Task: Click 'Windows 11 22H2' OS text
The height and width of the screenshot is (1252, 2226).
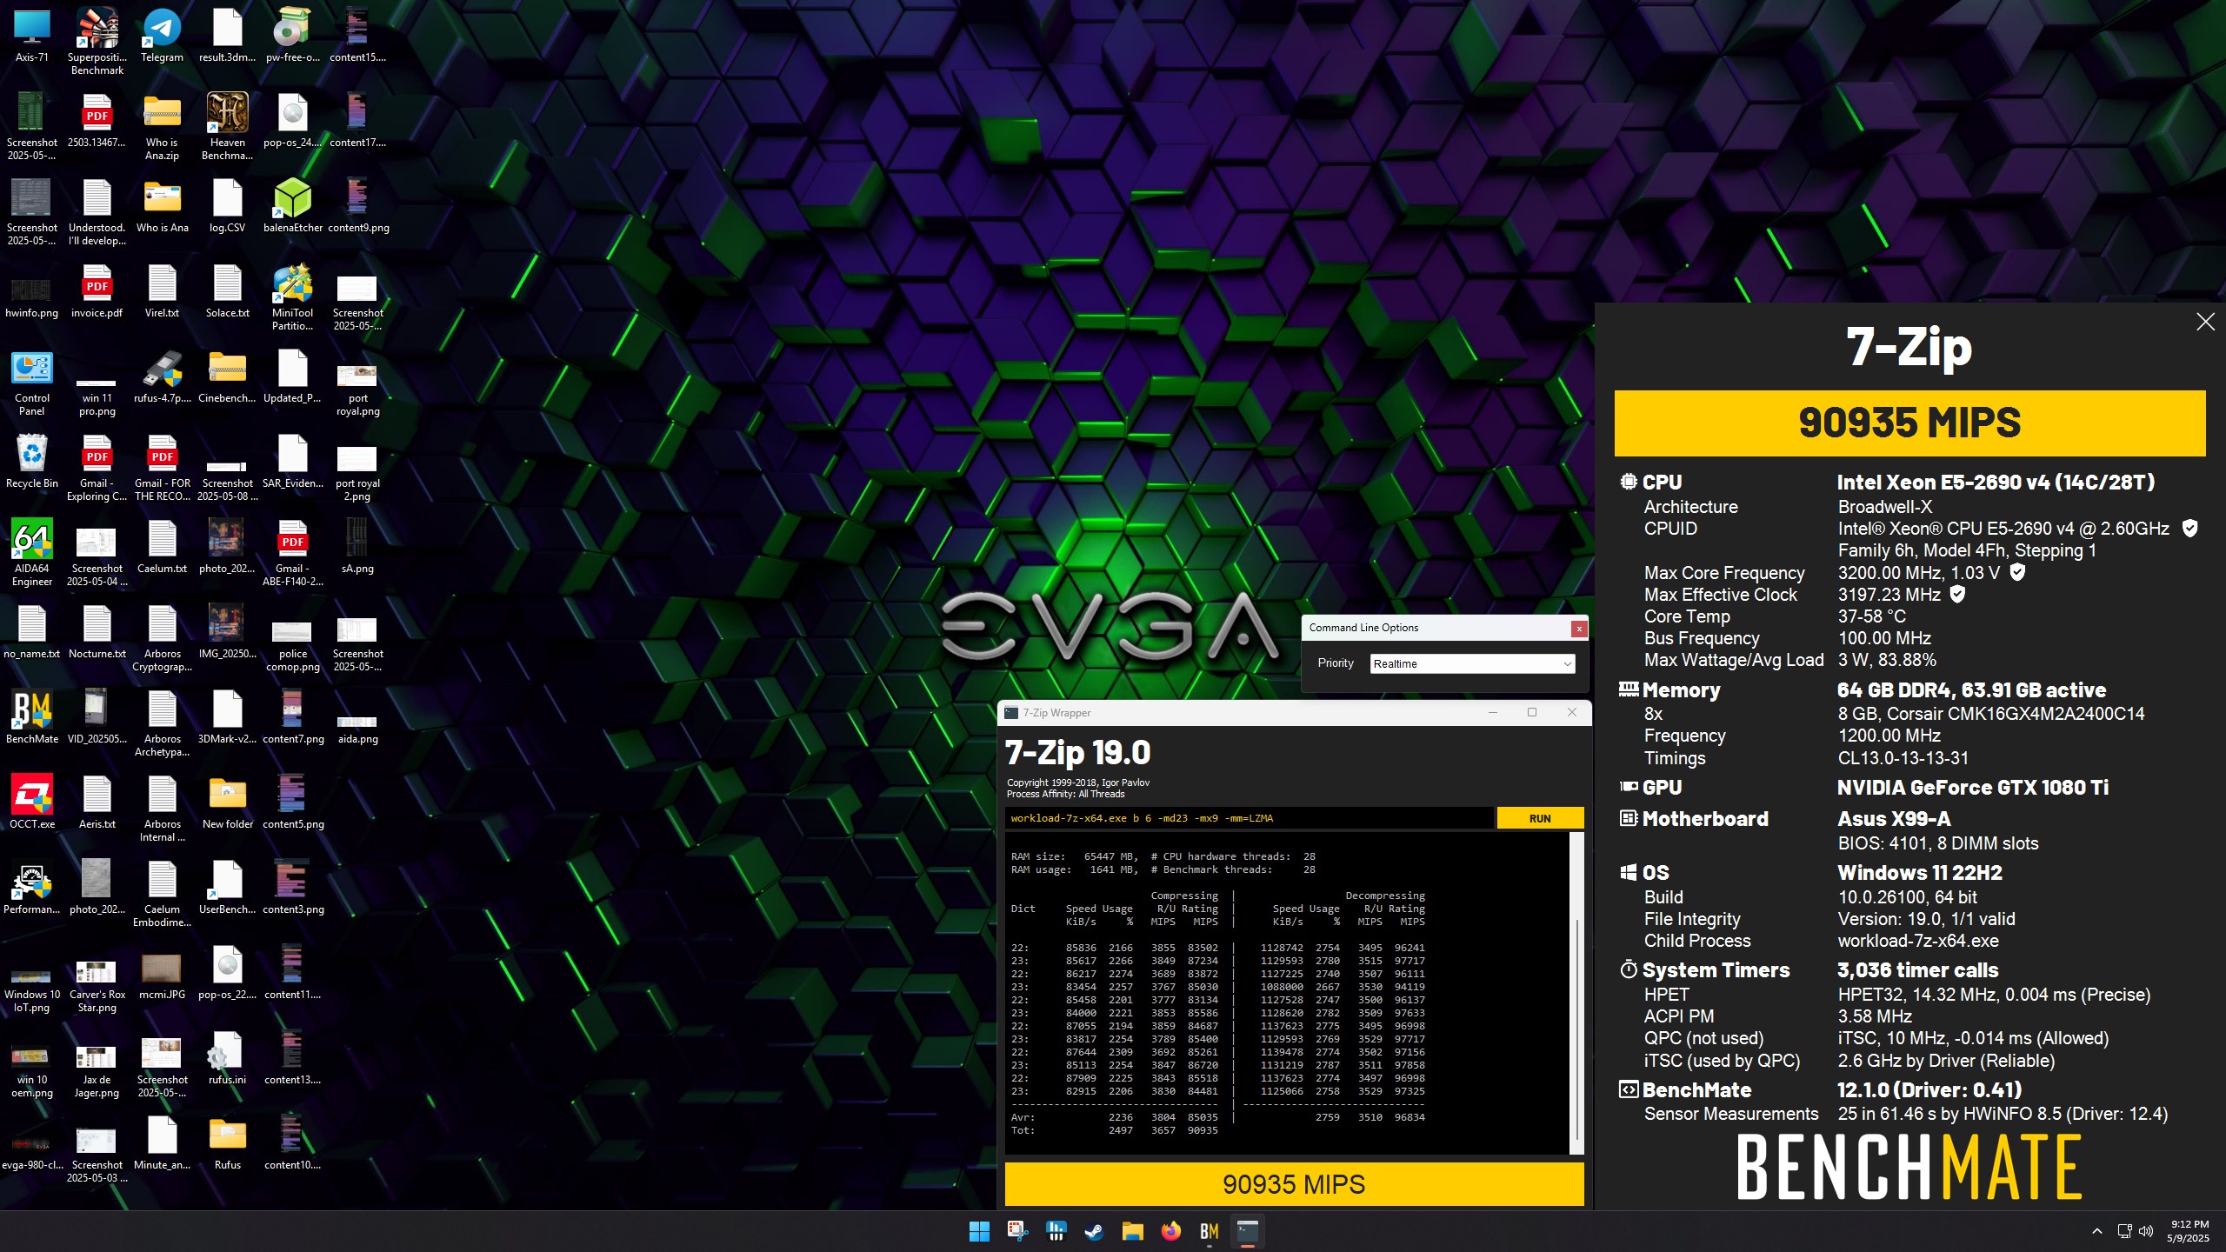Action: click(1919, 873)
